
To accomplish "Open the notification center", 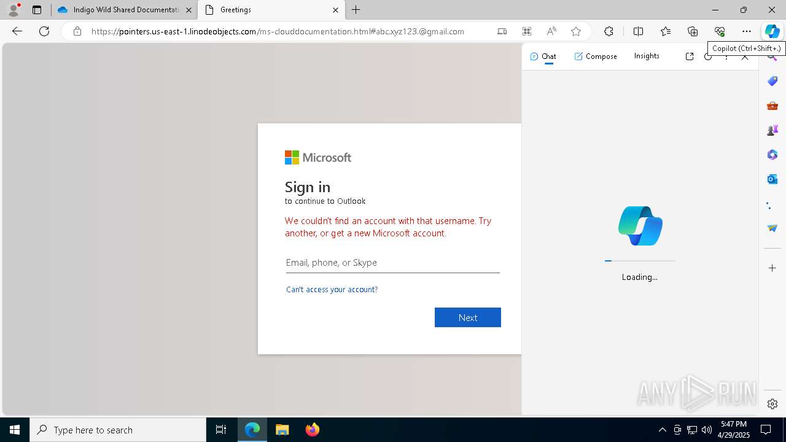I will pos(766,430).
